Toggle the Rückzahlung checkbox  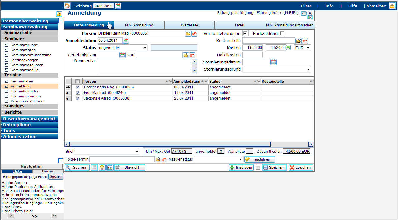[282, 33]
